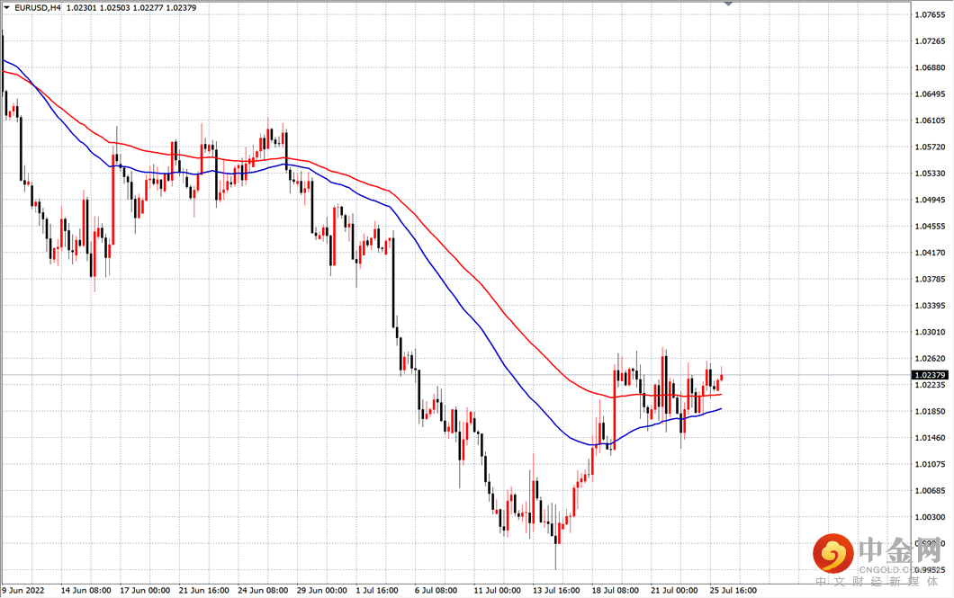Viewport: 954px width, 598px height.
Task: Click the low value 1.02277 in header
Action: pos(148,8)
